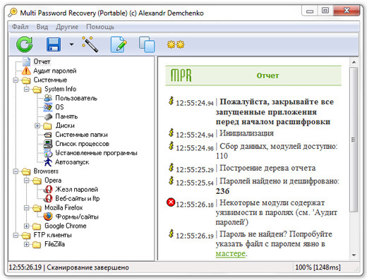Collapse the Mozilla Firefox node
Screen dimensions: 367x280
click(27, 208)
